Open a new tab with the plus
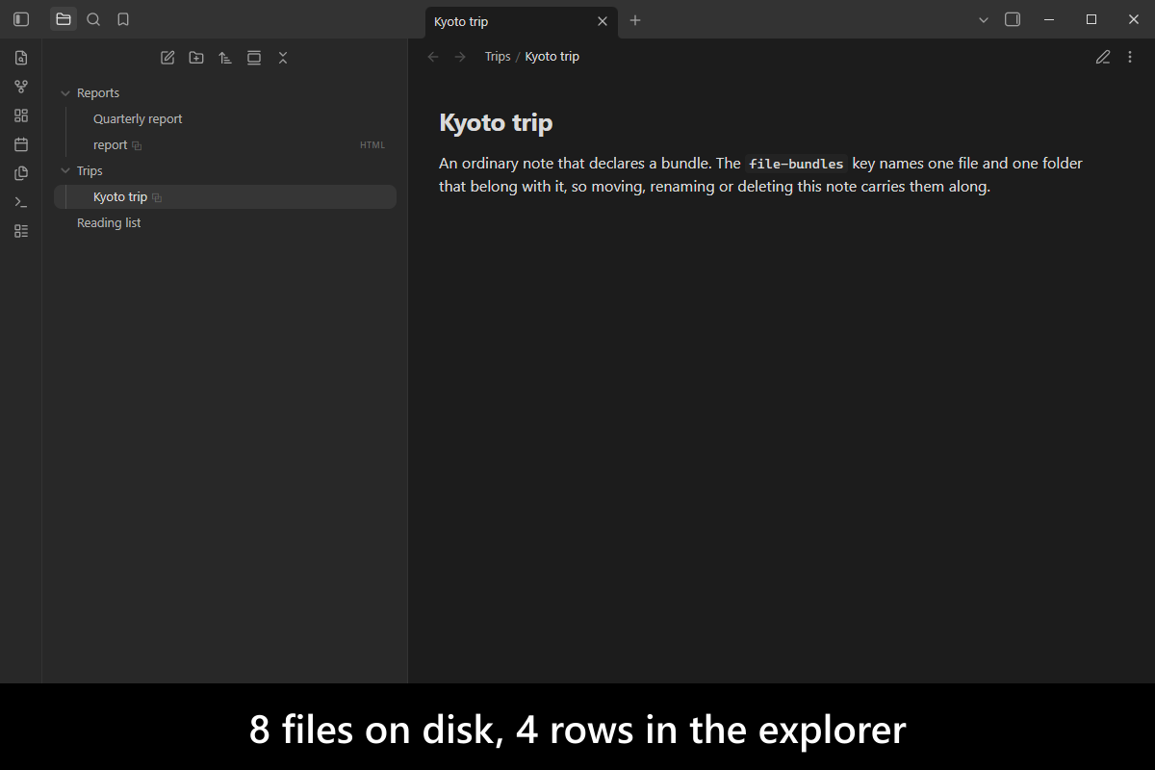The image size is (1155, 770). click(x=635, y=20)
